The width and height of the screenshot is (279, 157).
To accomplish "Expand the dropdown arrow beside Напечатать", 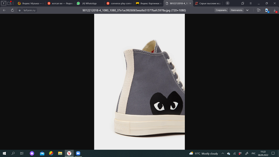I will point(247,10).
